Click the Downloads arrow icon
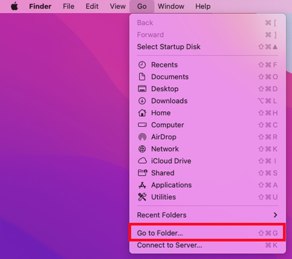The width and height of the screenshot is (292, 259). [142, 101]
